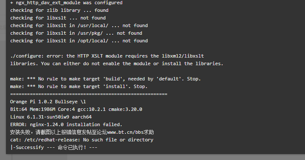This screenshot has width=305, height=160.
Task: Click the 'ERROR: nginx-1.24.0 installation failed.' line
Action: coord(66,124)
